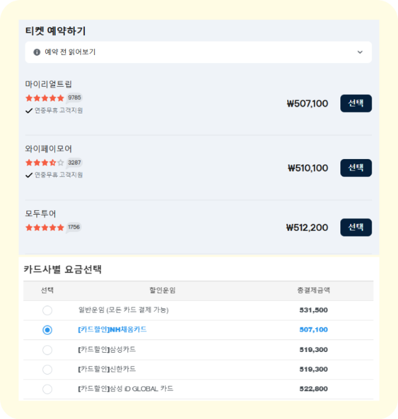Screen dimensions: 398x419
Task: Click the [카드할인]NH채움카드 link text
Action: coord(112,329)
